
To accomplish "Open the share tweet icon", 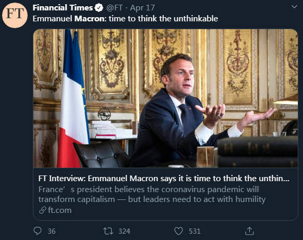I will pyautogui.click(x=249, y=231).
